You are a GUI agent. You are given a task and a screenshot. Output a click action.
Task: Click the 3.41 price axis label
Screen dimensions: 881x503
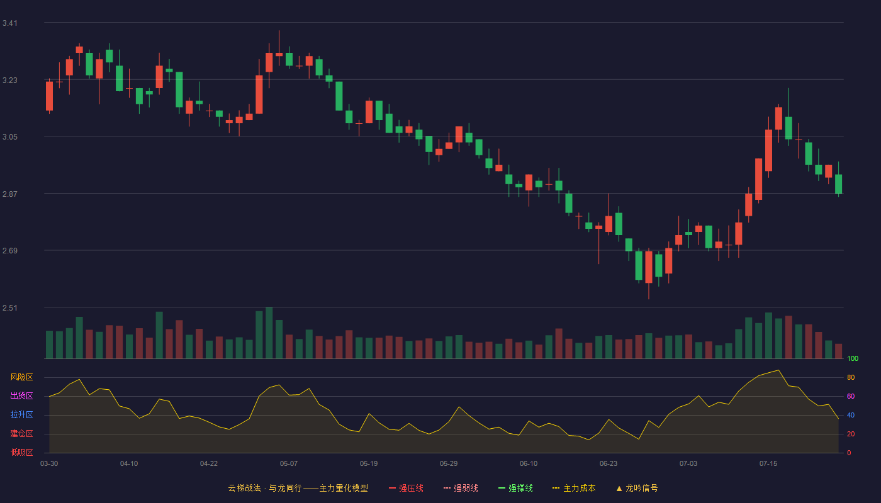point(10,23)
